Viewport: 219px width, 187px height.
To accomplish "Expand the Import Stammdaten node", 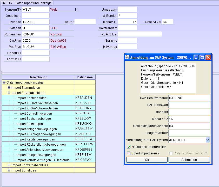I will pyautogui.click(x=9, y=88).
